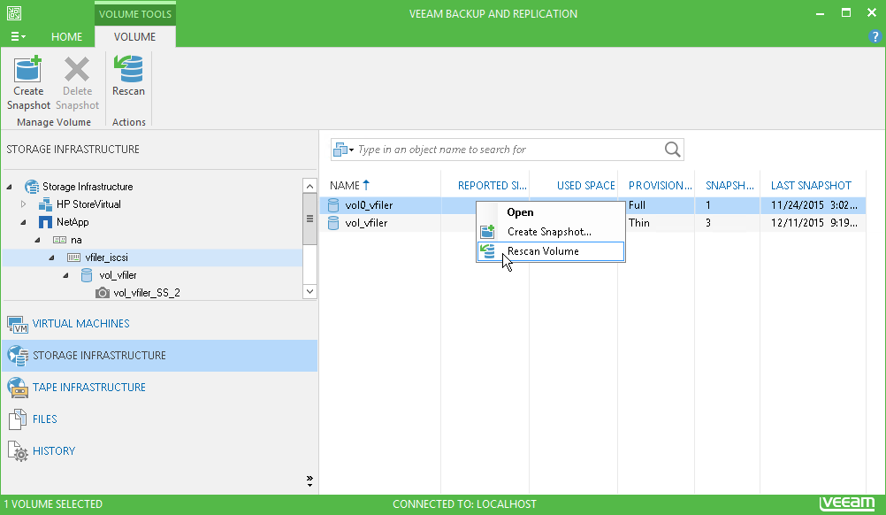Screen dimensions: 886x515
Task: Click the search magnifier icon
Action: (673, 150)
